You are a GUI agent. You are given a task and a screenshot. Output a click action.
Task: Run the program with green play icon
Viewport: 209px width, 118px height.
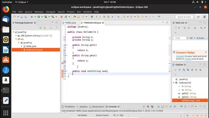(39, 17)
